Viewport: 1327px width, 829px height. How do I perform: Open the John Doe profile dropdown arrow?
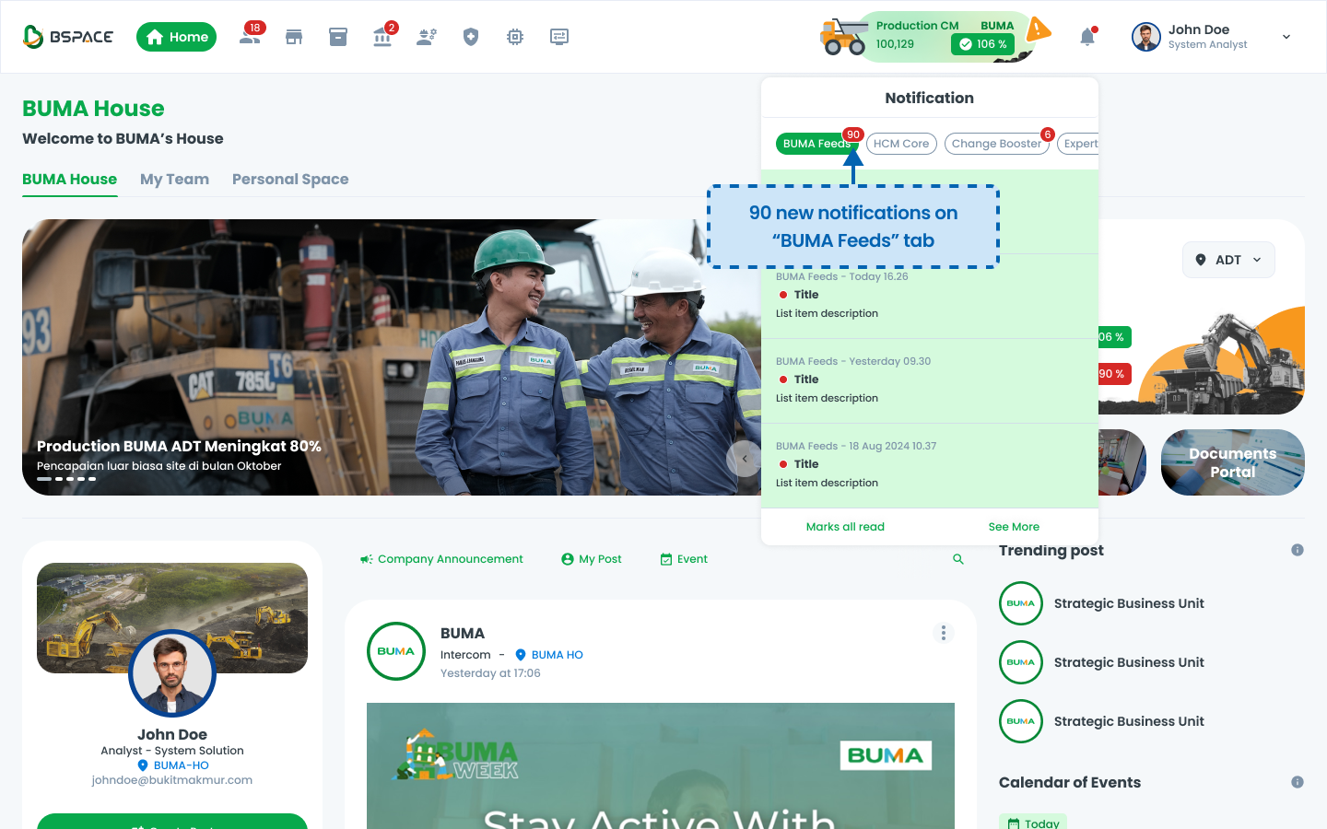pos(1286,37)
